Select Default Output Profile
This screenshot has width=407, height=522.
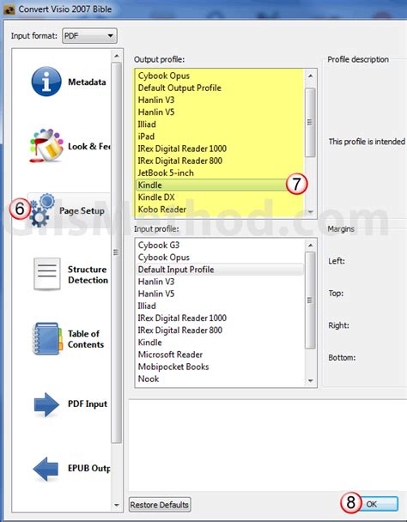220,88
